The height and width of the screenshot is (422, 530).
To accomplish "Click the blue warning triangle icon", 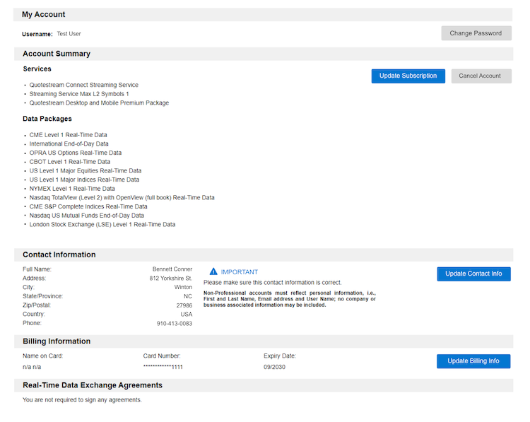I will [213, 271].
